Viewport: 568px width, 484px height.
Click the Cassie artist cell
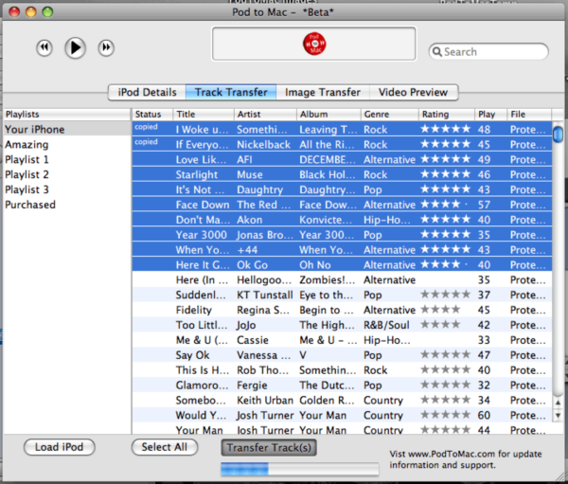(253, 340)
